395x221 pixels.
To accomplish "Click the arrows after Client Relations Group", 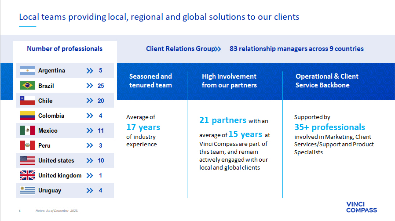I will [218, 49].
